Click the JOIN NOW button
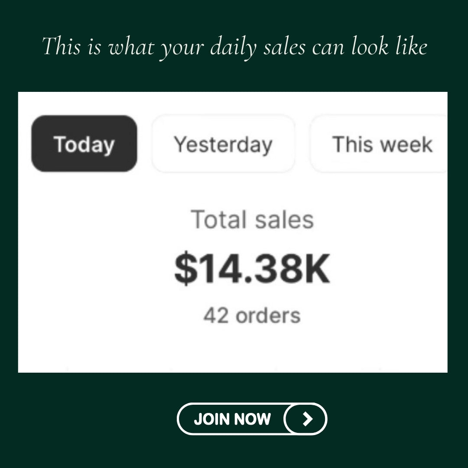468x468 pixels. [x=252, y=419]
